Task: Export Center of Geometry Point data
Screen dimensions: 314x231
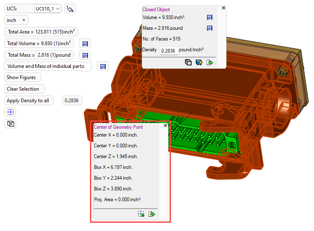Action: click(152, 214)
